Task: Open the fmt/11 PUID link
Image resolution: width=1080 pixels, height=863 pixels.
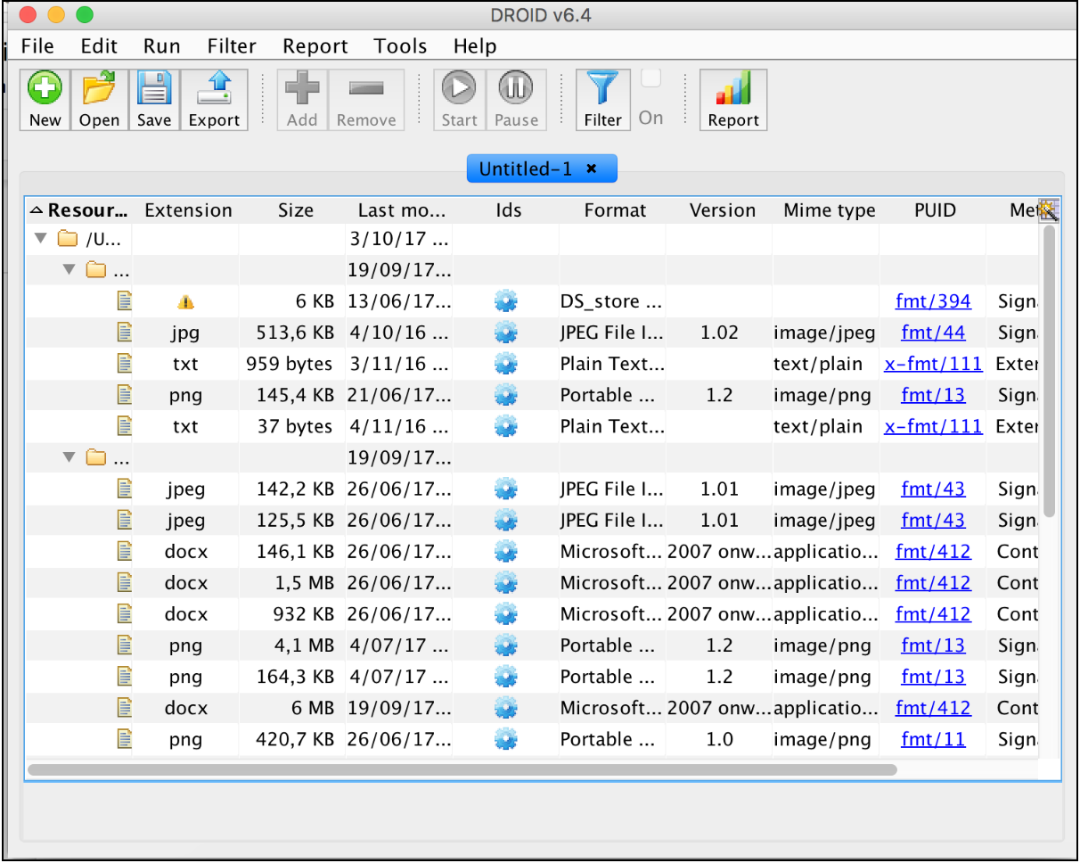Action: pos(932,739)
